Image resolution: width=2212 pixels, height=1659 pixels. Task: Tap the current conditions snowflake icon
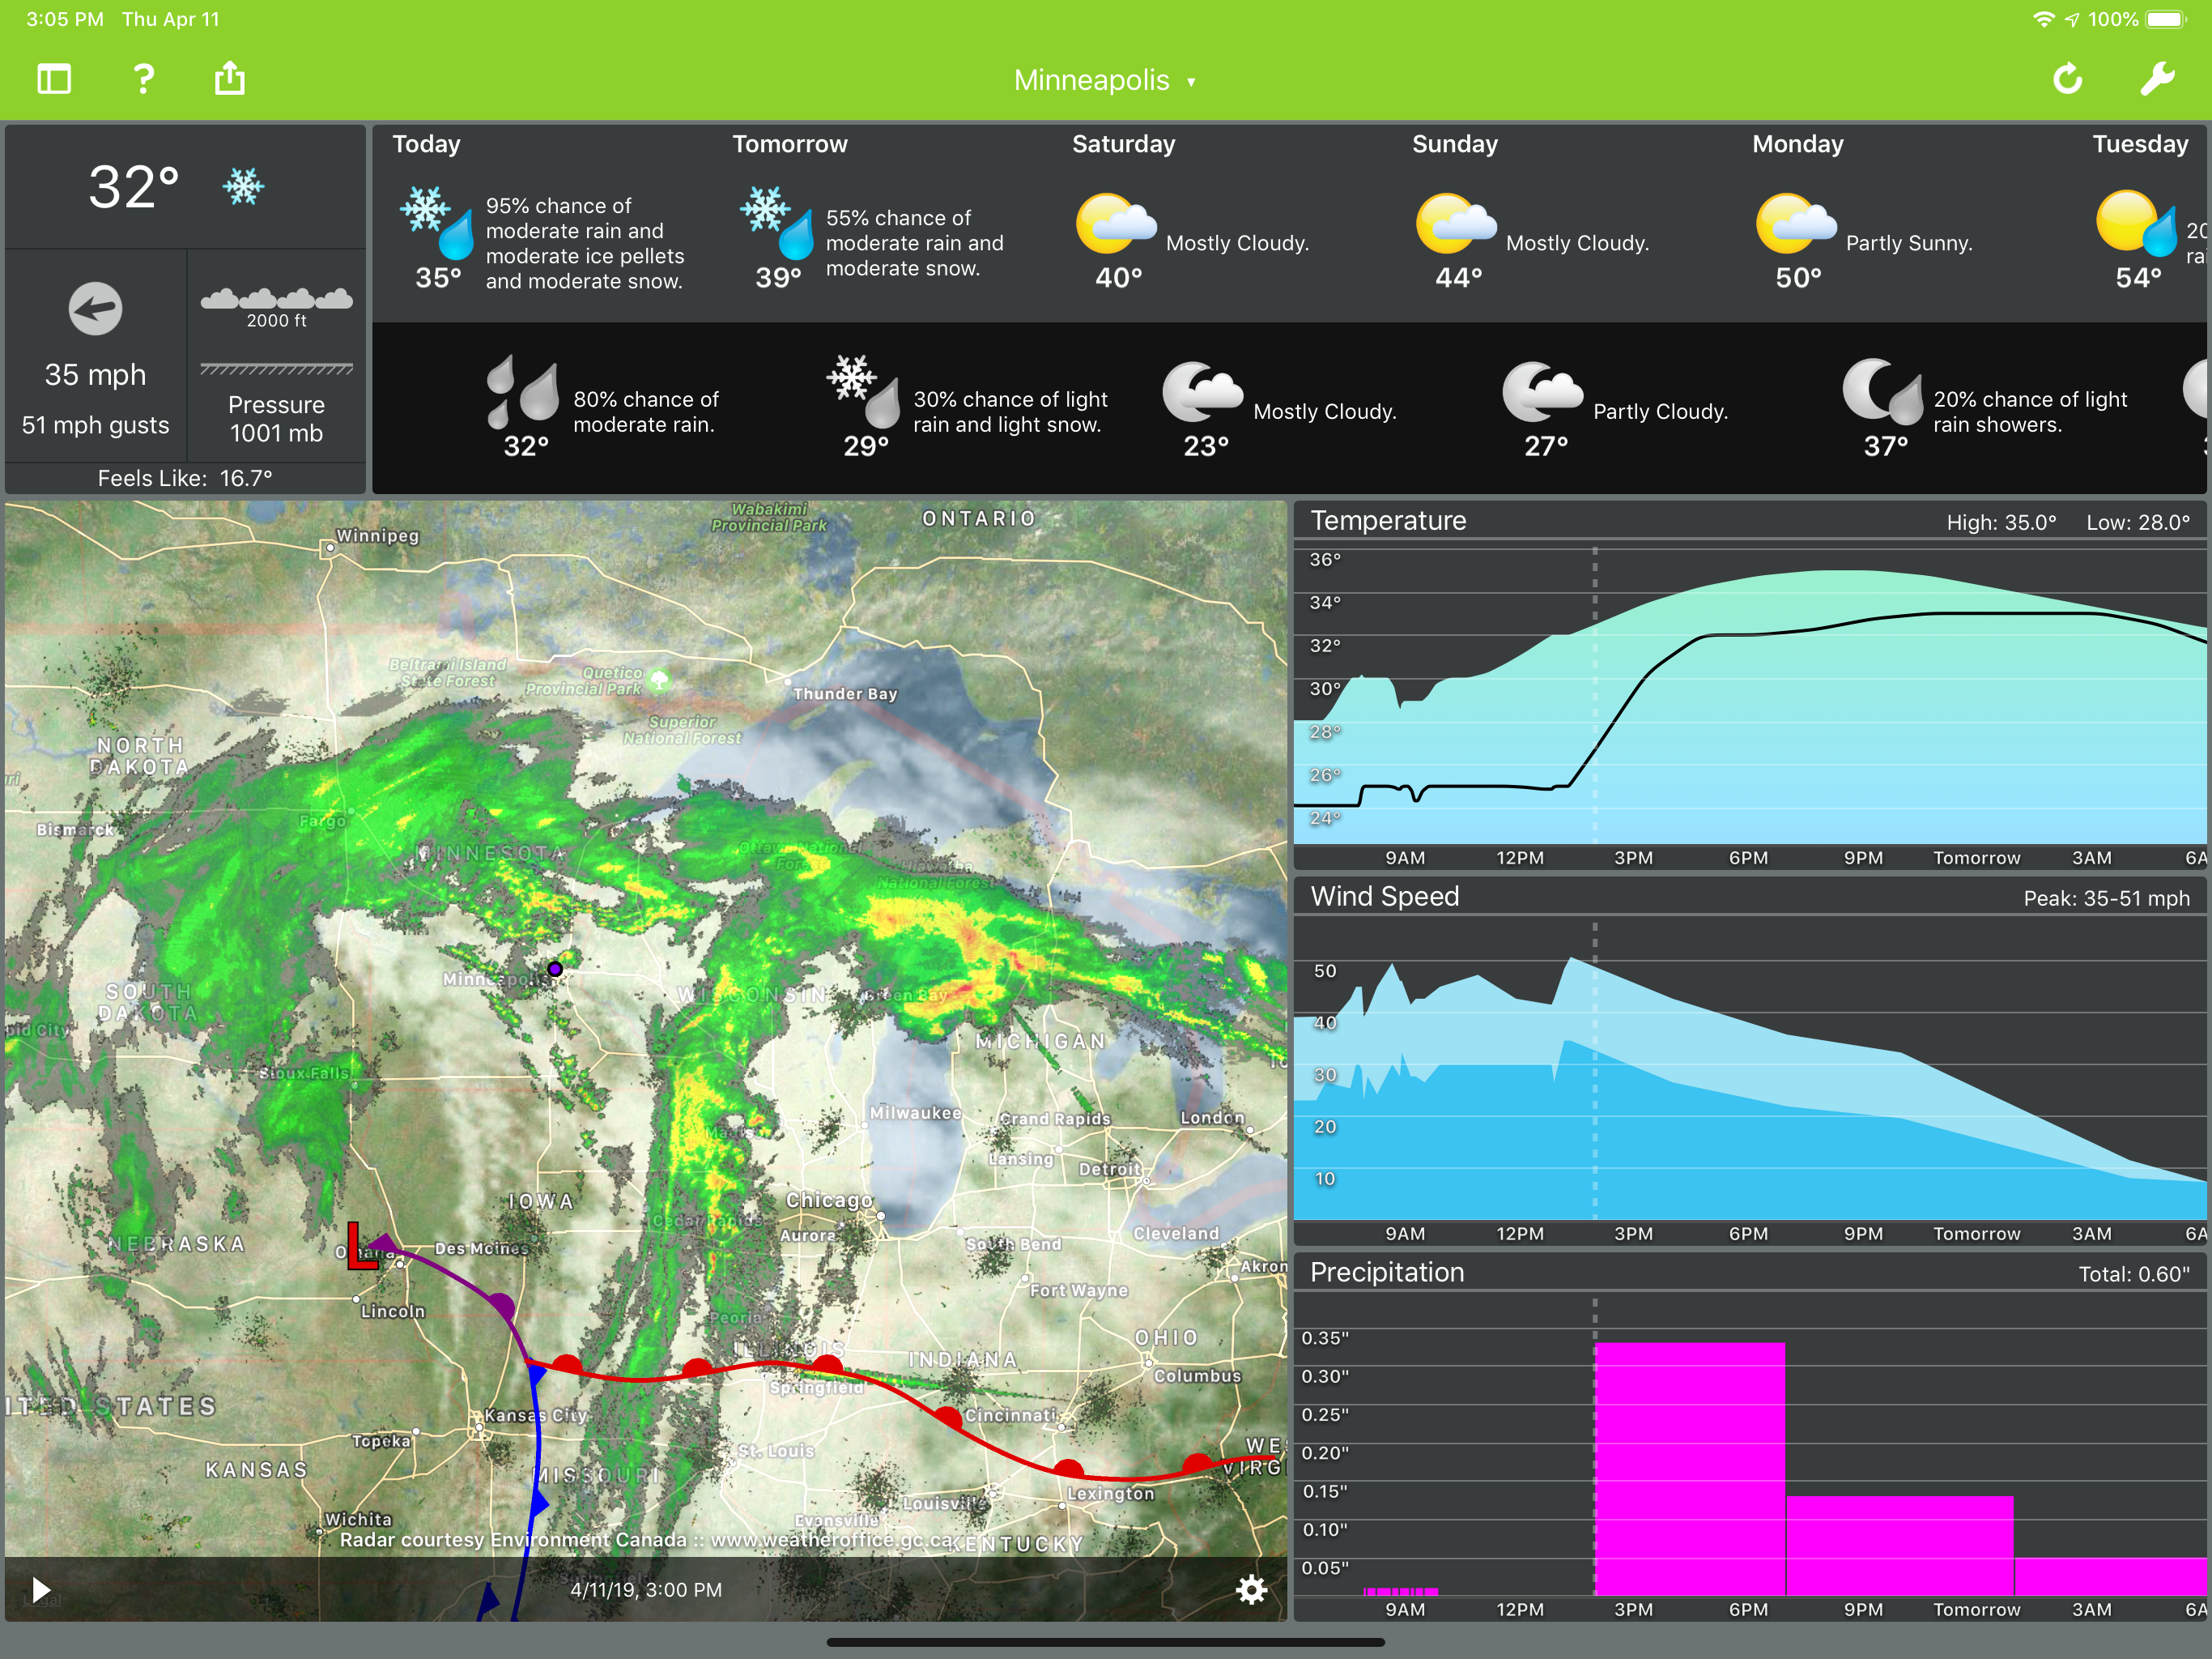243,186
